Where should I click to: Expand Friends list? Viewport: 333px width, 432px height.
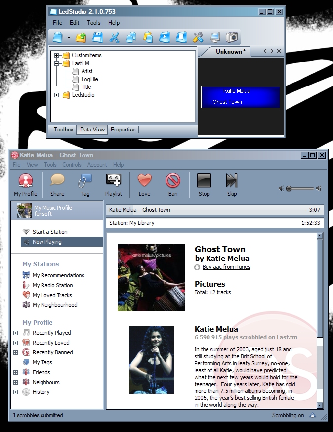16,373
